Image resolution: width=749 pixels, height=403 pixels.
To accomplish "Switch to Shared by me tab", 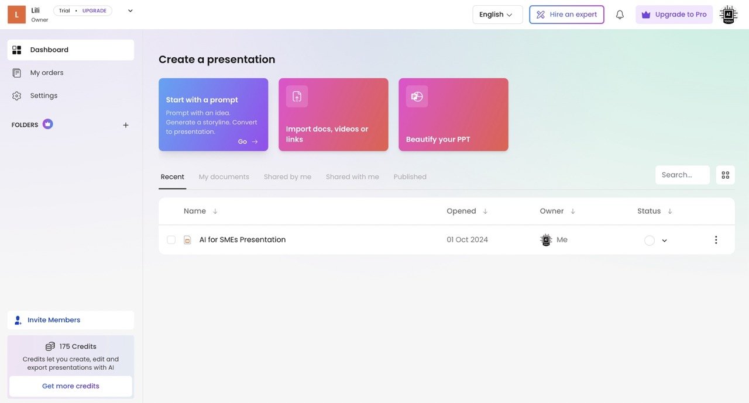I will click(287, 177).
